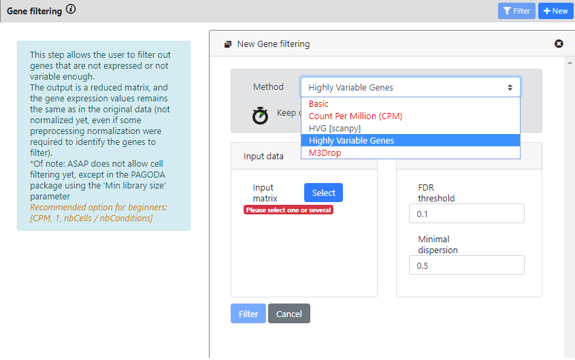Viewport: 575px width, 360px height.
Task: Click the panel icon beside New Gene filtering
Action: click(228, 44)
